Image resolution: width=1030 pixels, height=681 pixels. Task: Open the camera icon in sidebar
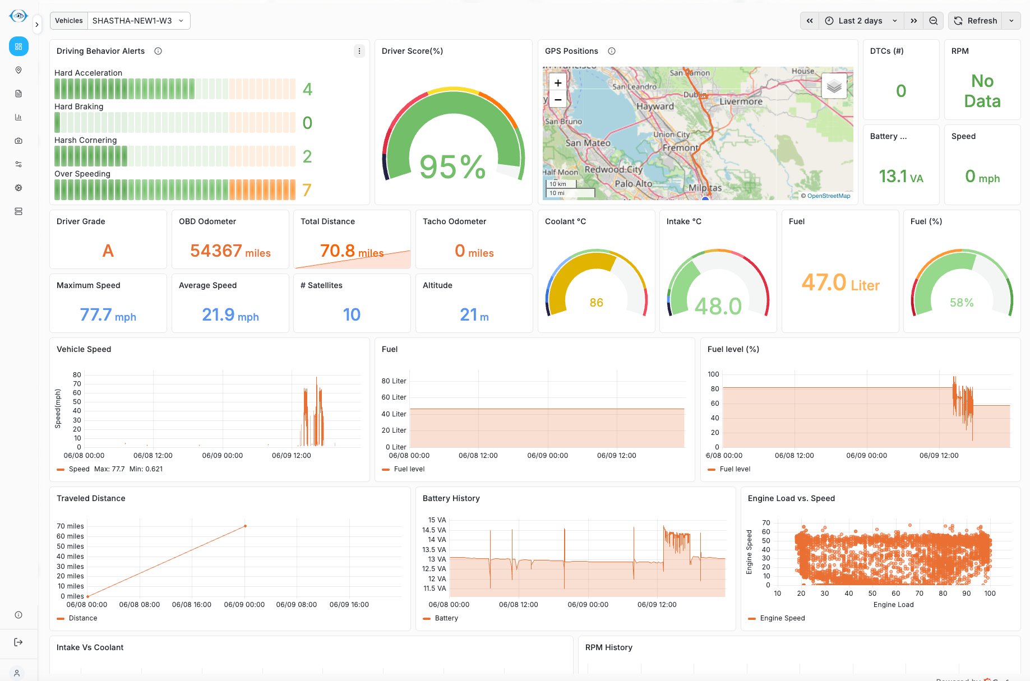(19, 141)
